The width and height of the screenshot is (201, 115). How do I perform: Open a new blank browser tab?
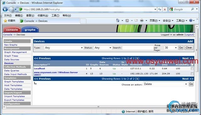83,21
